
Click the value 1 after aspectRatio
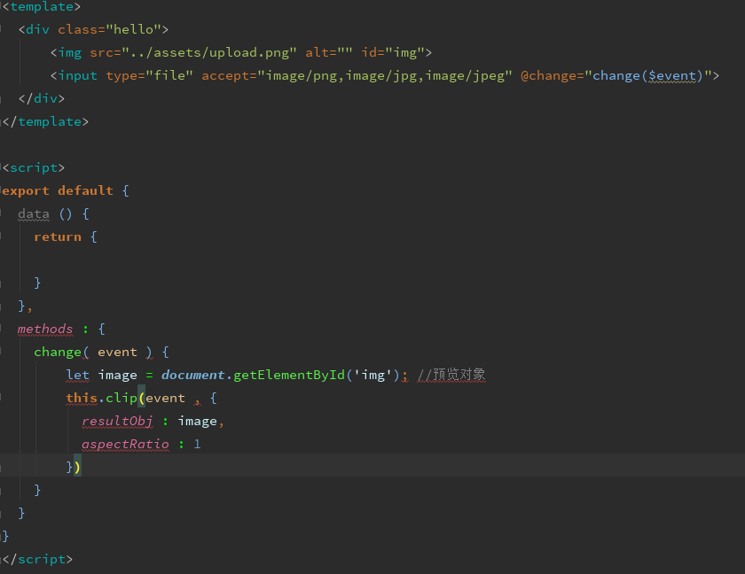click(197, 445)
